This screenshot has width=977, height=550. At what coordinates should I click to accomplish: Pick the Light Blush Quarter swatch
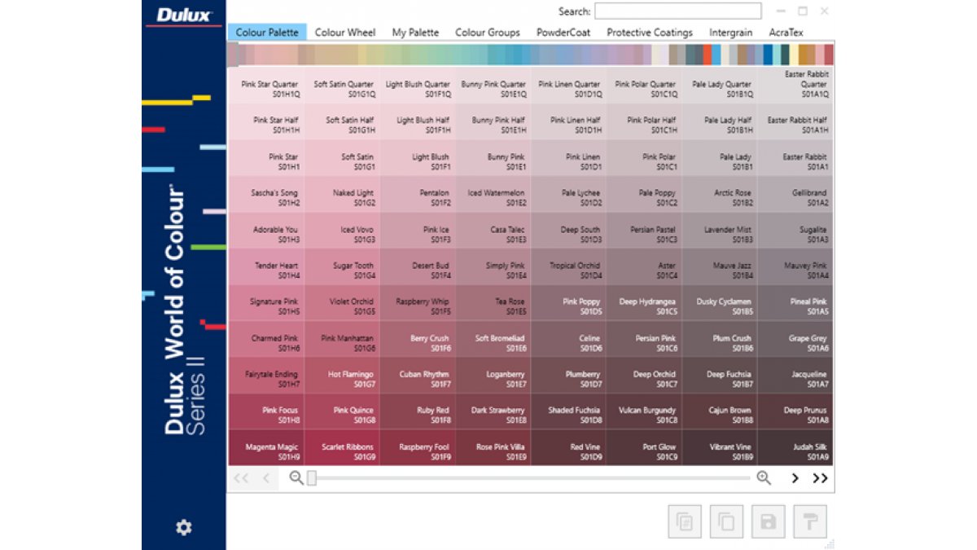pos(418,85)
